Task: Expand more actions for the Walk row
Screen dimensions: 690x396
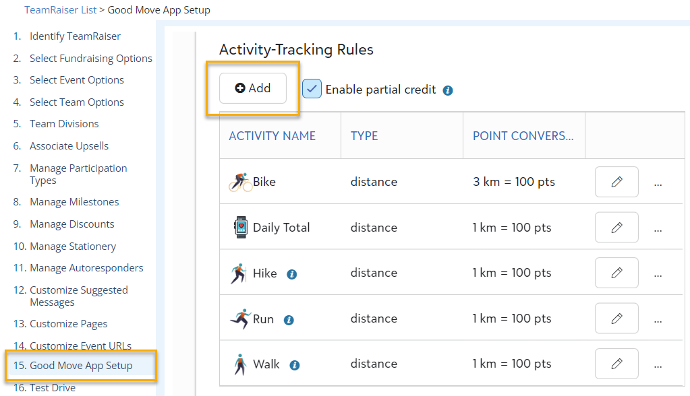Action: pyautogui.click(x=658, y=365)
